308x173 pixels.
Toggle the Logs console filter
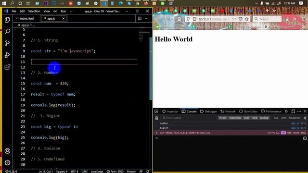246,118
